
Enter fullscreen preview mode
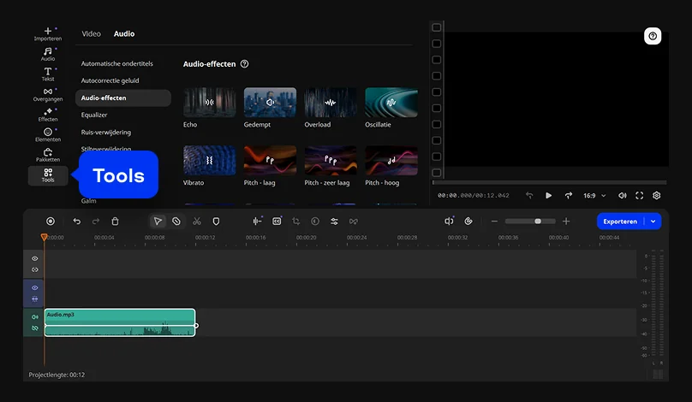[639, 195]
